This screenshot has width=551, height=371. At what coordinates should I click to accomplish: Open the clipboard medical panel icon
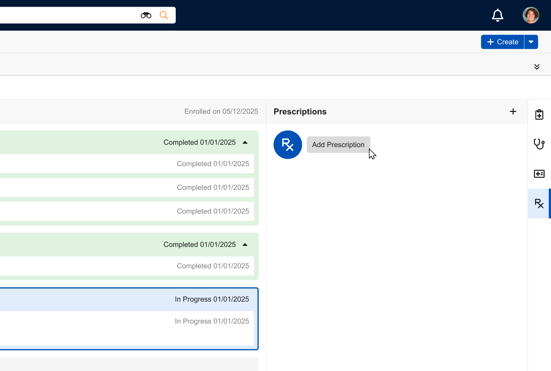[539, 114]
